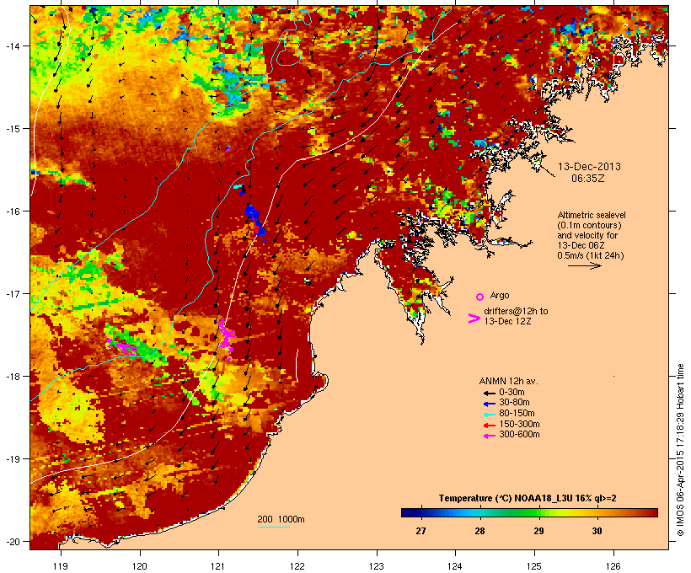Viewport: 691px width, 573px height.
Task: Click the 0.5m/s (1kt 24h) label
Action: pyautogui.click(x=591, y=255)
